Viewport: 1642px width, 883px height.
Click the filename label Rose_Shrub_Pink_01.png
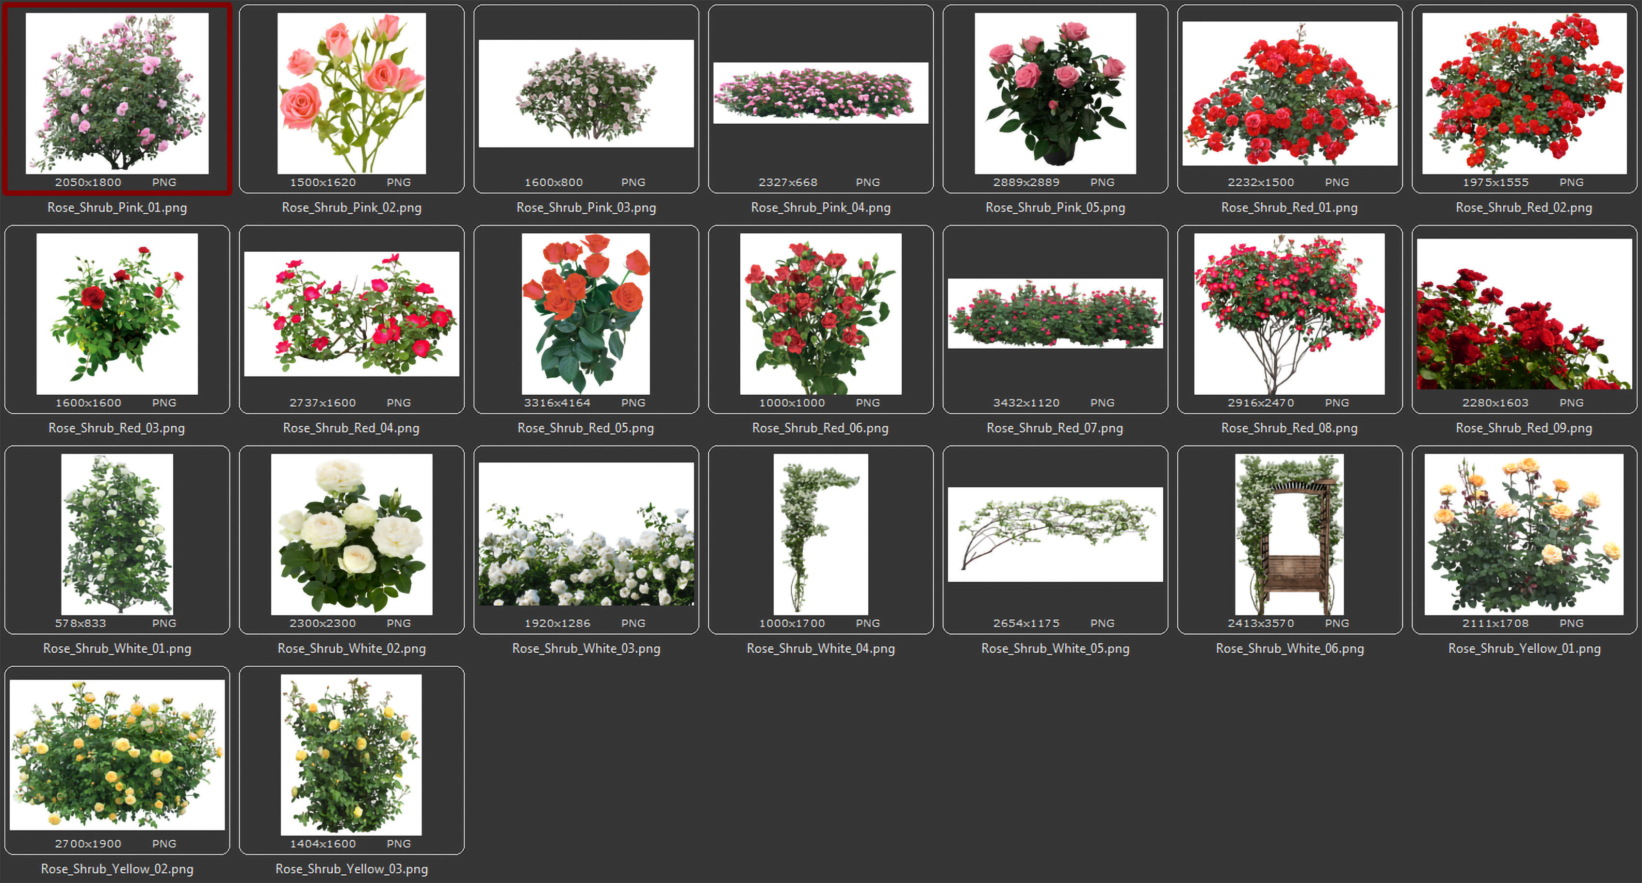117,208
